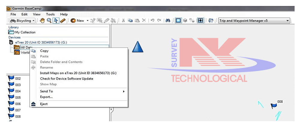Click the Paste toolbar icon
300x126 pixels.
[x=137, y=21]
